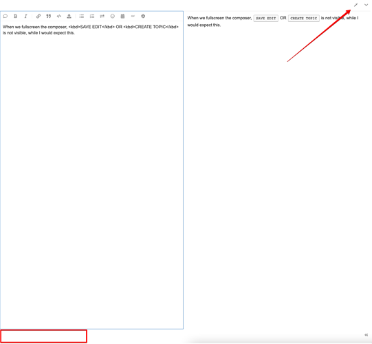Insert a hyperlink with the link icon
This screenshot has width=372, height=344.
click(x=39, y=16)
